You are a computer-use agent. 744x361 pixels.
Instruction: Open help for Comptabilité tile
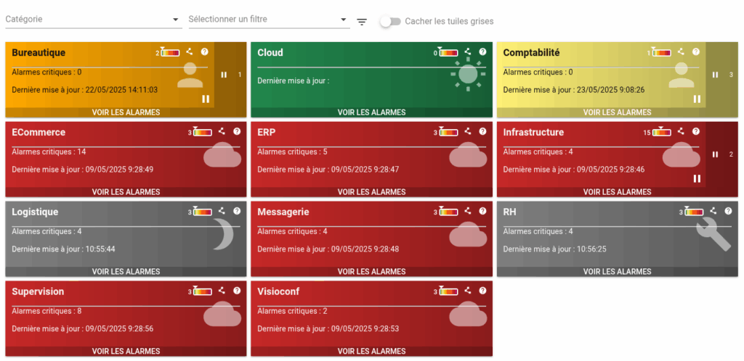pyautogui.click(x=696, y=52)
